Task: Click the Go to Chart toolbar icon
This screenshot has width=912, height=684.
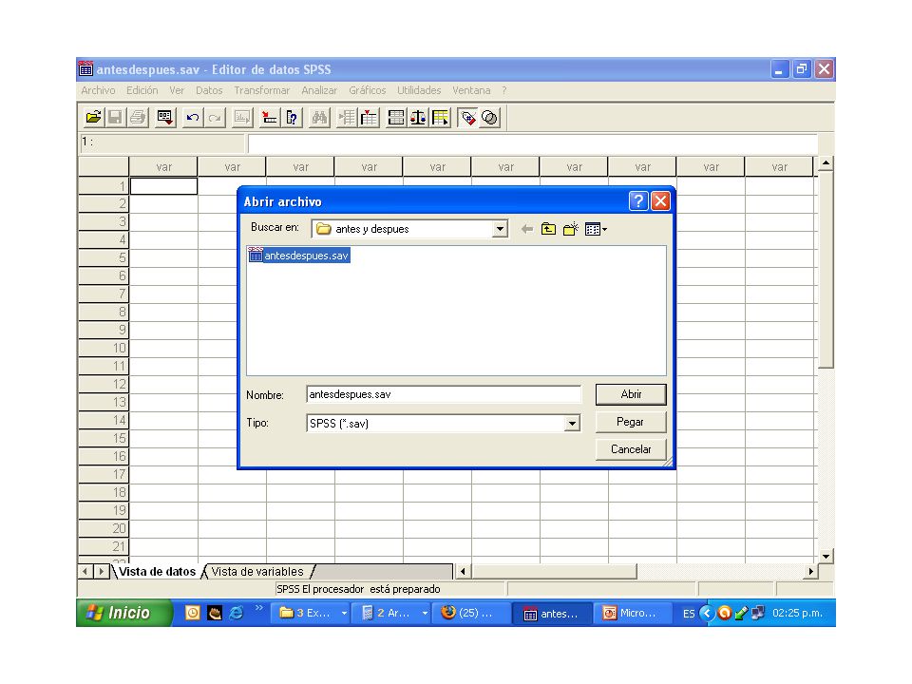Action: point(242,118)
